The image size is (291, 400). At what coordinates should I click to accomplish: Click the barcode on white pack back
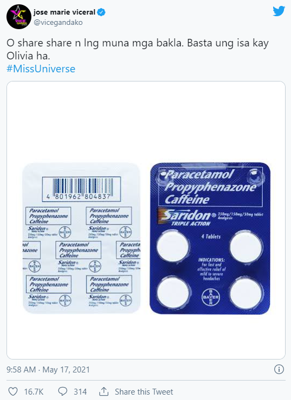click(x=82, y=189)
